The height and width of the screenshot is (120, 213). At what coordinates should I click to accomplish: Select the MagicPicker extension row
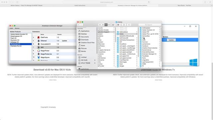pos(54,51)
